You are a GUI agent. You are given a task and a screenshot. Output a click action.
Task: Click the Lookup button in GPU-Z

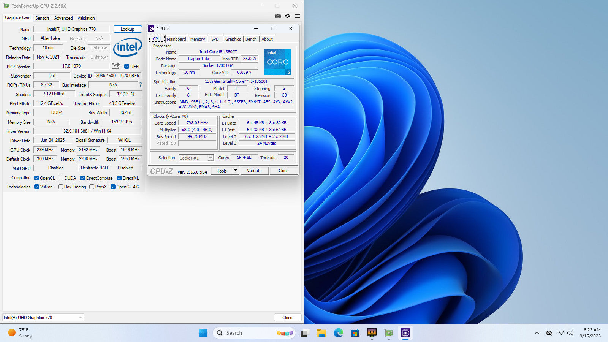click(127, 29)
